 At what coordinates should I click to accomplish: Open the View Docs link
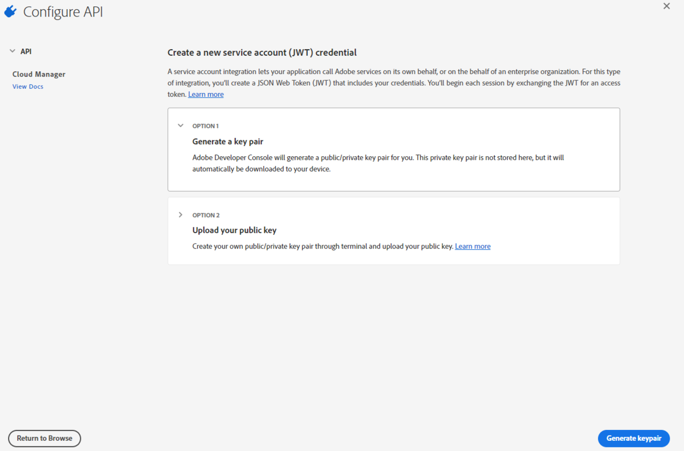click(28, 87)
